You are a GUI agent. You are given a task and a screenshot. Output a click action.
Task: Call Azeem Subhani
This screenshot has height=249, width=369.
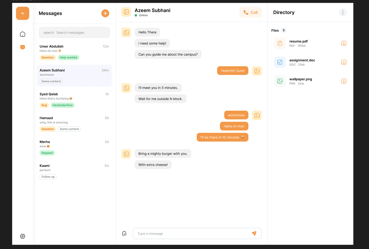coord(251,12)
